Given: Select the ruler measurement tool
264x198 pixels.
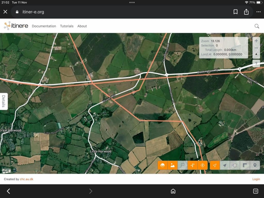Looking at the screenshot, I should point(245,165).
